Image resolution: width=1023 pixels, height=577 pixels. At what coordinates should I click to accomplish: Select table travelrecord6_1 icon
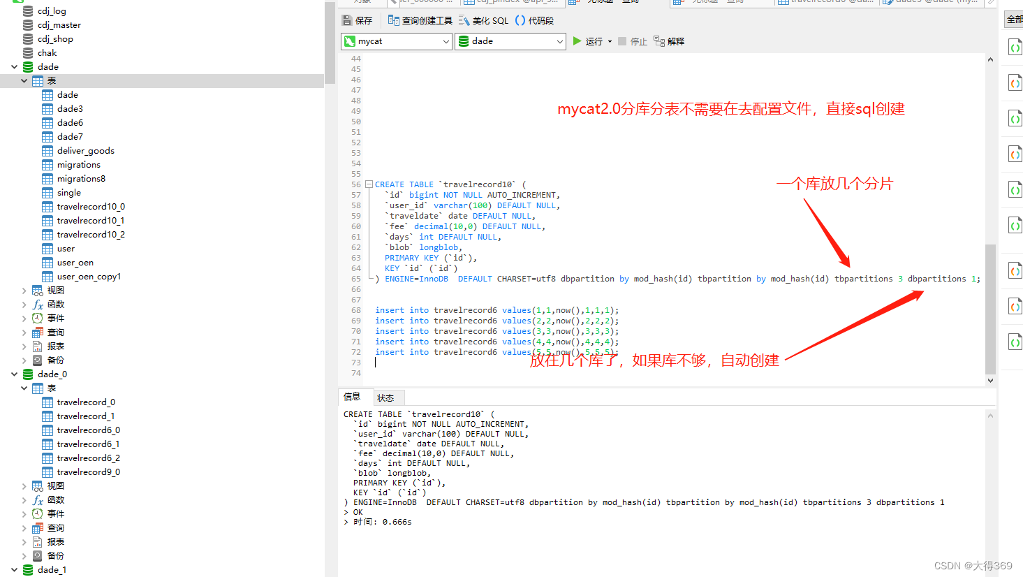coord(47,444)
